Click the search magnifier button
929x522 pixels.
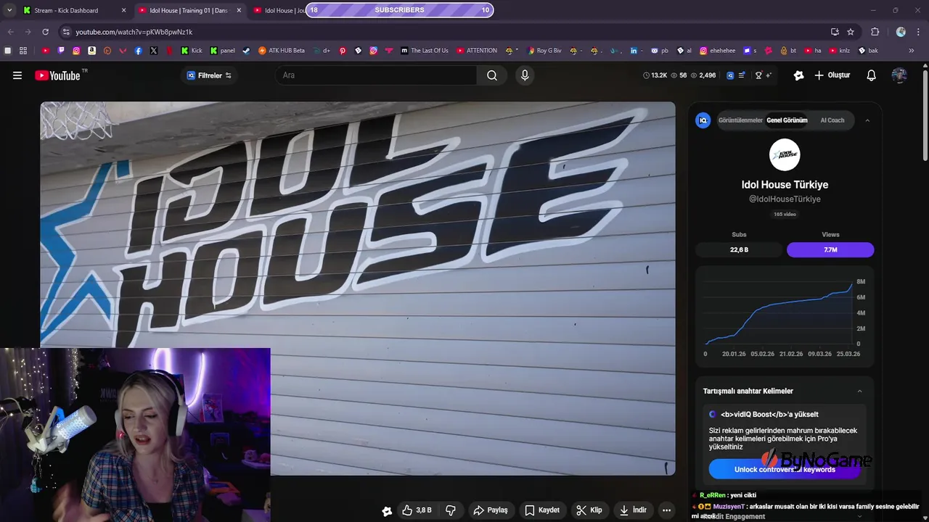point(492,75)
